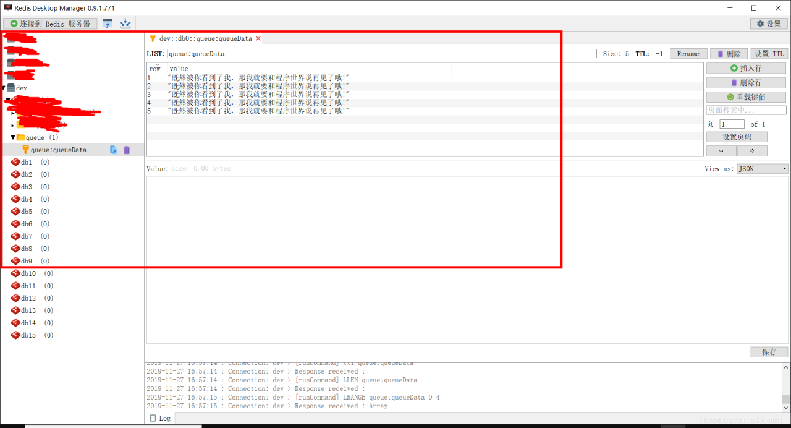Screen dimensions: 791x428
Task: Click the 插入行 insert row button
Action: 746,68
